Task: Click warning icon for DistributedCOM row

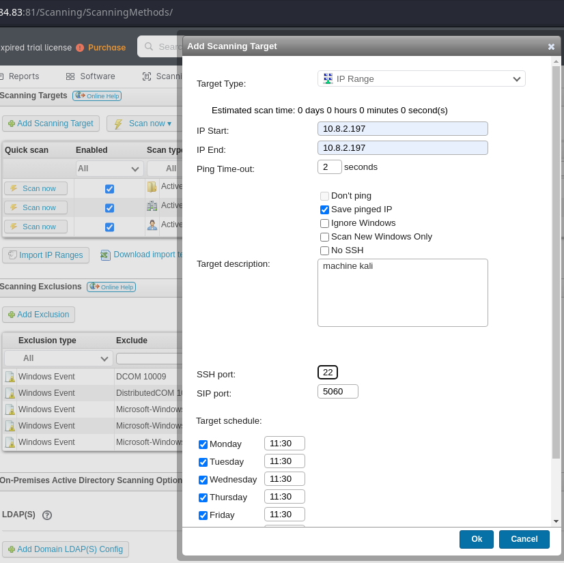Action: [10, 393]
